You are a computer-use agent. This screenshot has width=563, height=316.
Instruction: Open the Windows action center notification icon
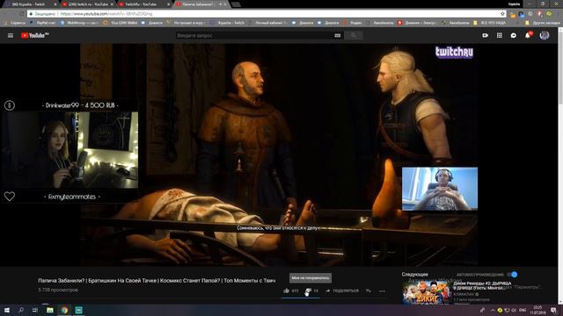click(x=553, y=310)
